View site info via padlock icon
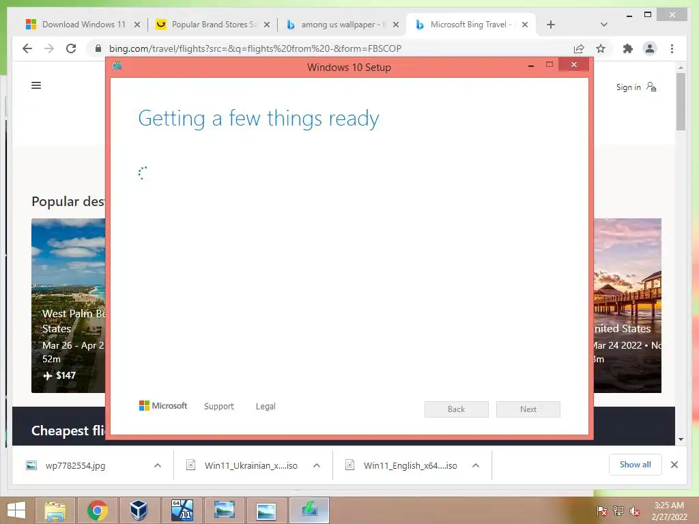Screen dimensions: 699x524 point(98,48)
